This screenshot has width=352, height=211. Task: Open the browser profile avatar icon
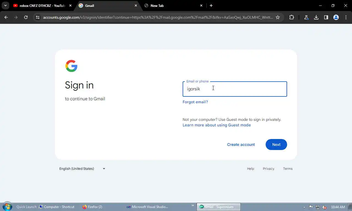[x=336, y=17]
